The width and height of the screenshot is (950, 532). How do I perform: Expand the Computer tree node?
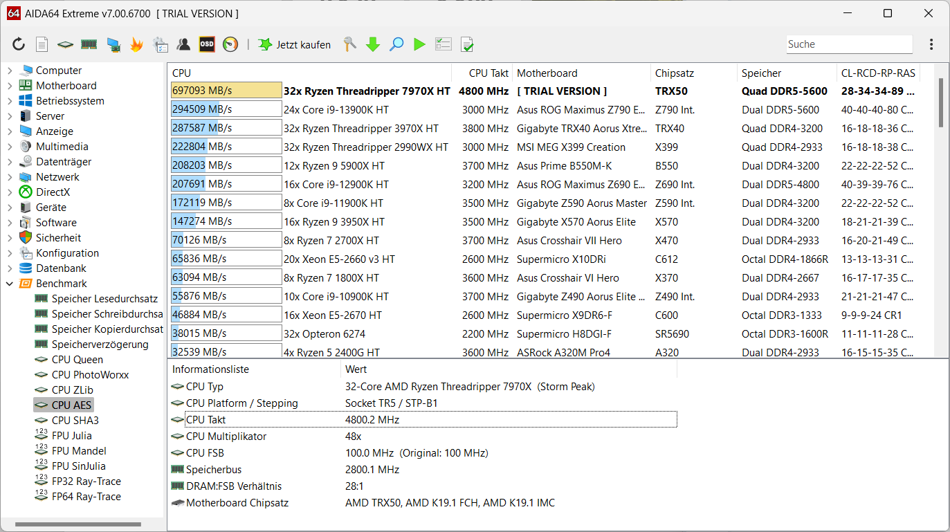tap(10, 71)
